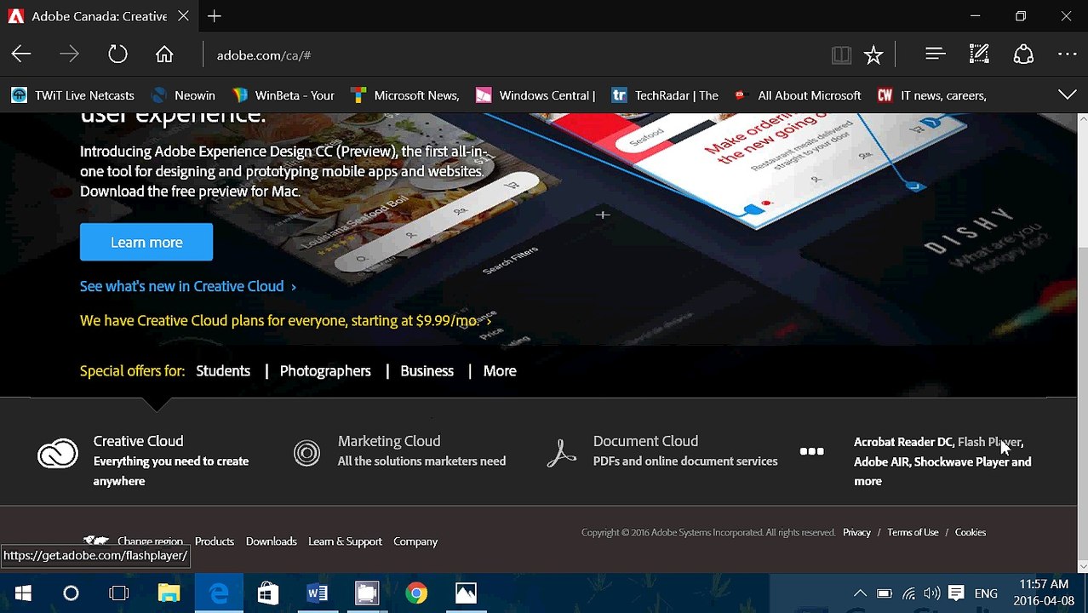Go back with the browser back arrow
The width and height of the screenshot is (1088, 613).
click(21, 54)
